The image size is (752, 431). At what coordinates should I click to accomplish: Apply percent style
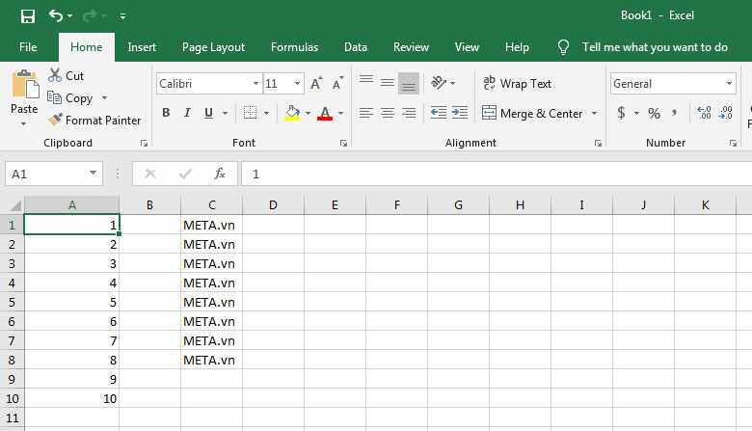point(655,113)
